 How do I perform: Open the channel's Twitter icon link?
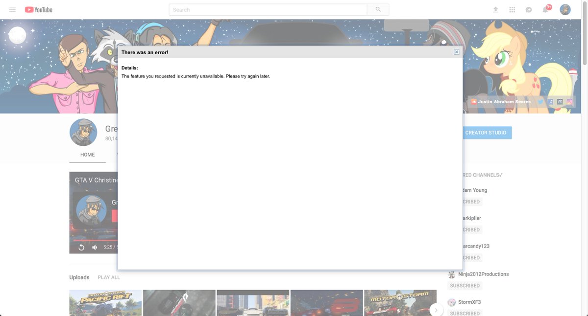click(x=541, y=102)
